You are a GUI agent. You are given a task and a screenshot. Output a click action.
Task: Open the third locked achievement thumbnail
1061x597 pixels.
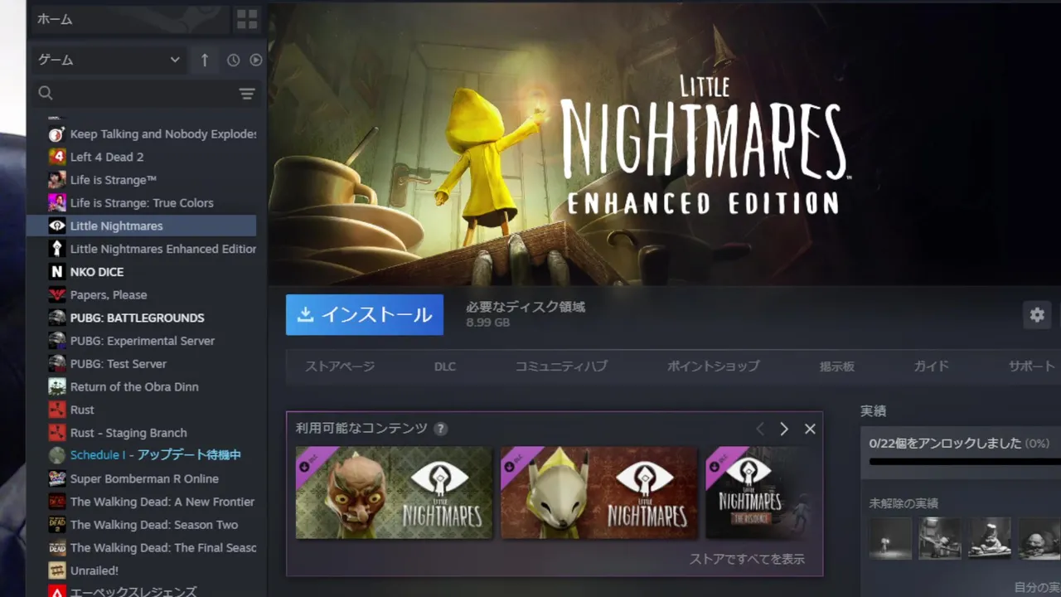click(990, 538)
